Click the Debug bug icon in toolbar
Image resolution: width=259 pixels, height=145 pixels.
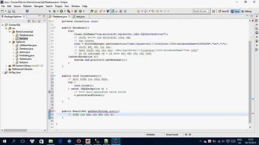pyautogui.click(x=54, y=11)
